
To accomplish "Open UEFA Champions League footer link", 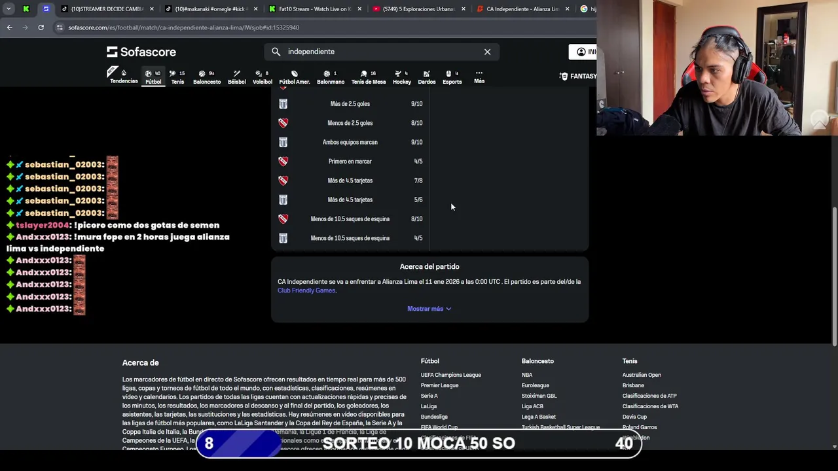I will coord(450,375).
